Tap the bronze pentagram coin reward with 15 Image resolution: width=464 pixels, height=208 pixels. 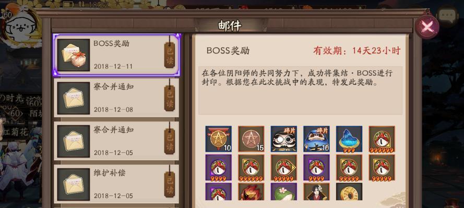tap(251, 139)
